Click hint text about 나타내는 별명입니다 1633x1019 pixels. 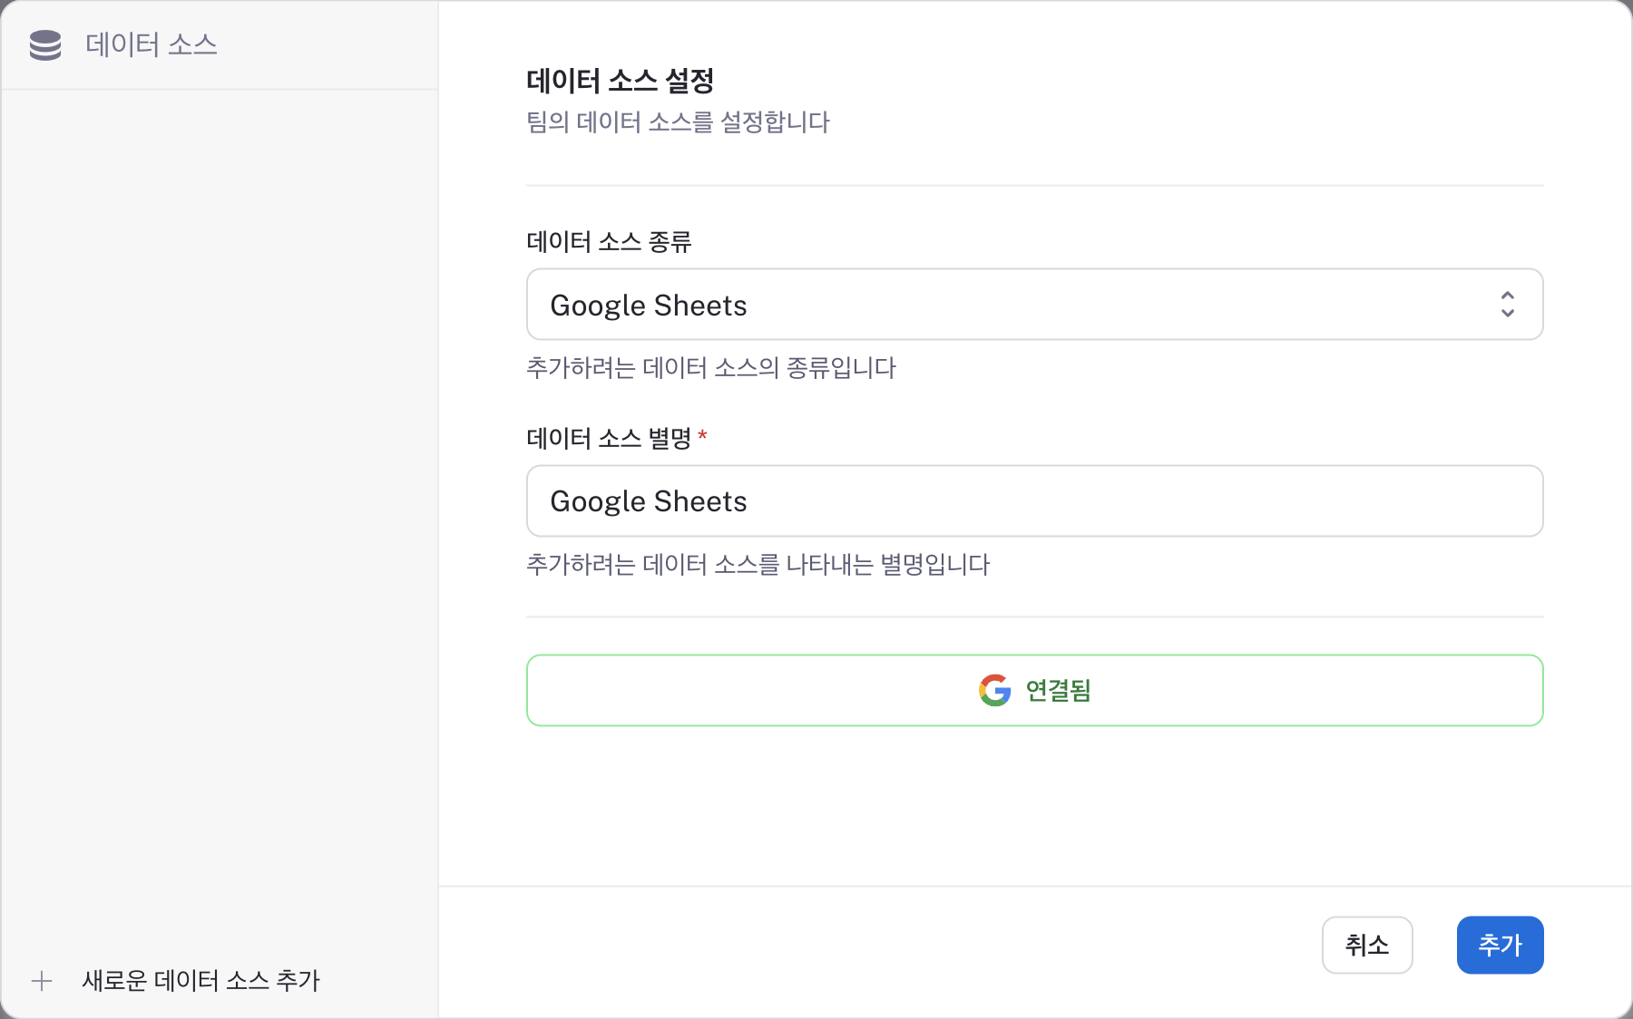tap(758, 565)
